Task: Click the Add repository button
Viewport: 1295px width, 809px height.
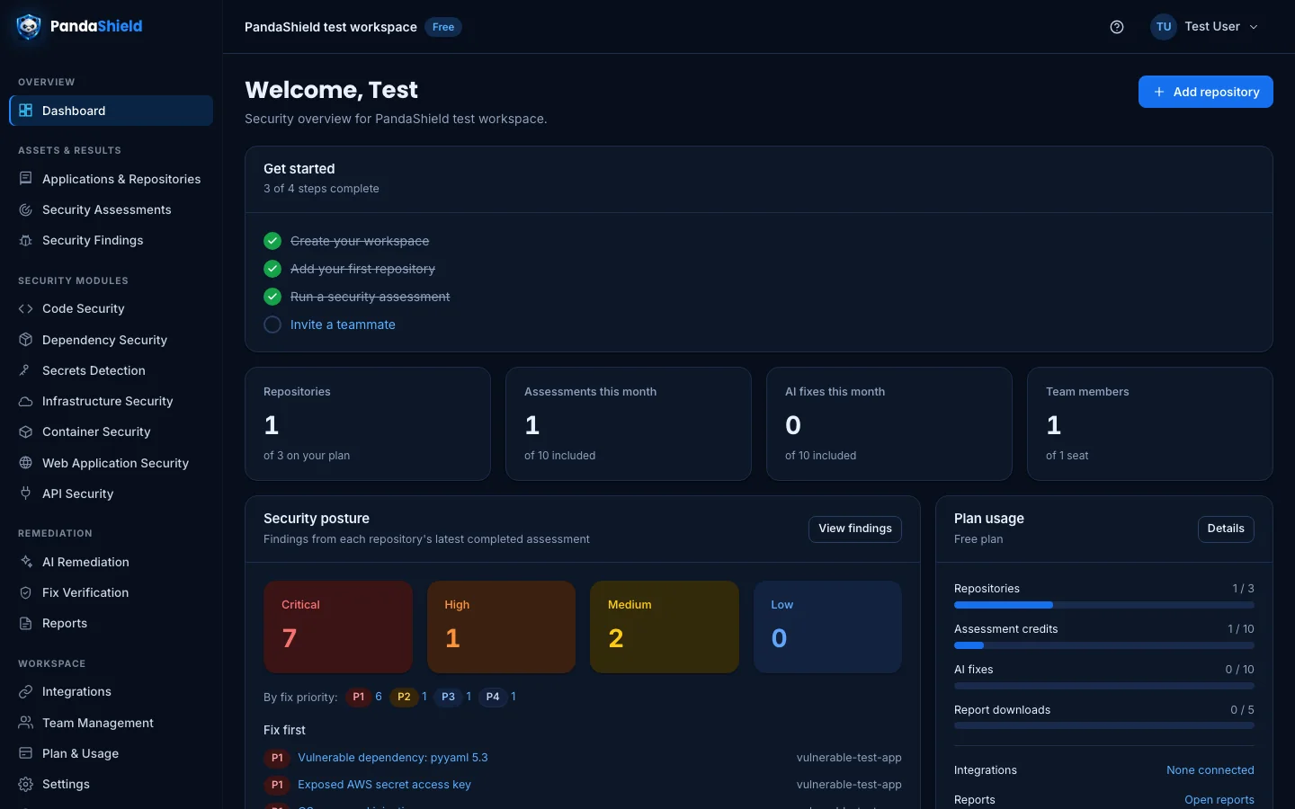Action: pyautogui.click(x=1205, y=92)
